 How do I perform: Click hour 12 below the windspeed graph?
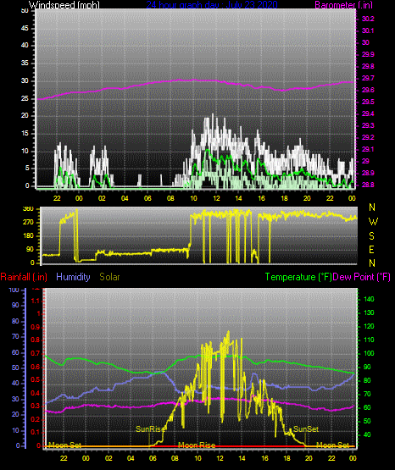coord(216,198)
